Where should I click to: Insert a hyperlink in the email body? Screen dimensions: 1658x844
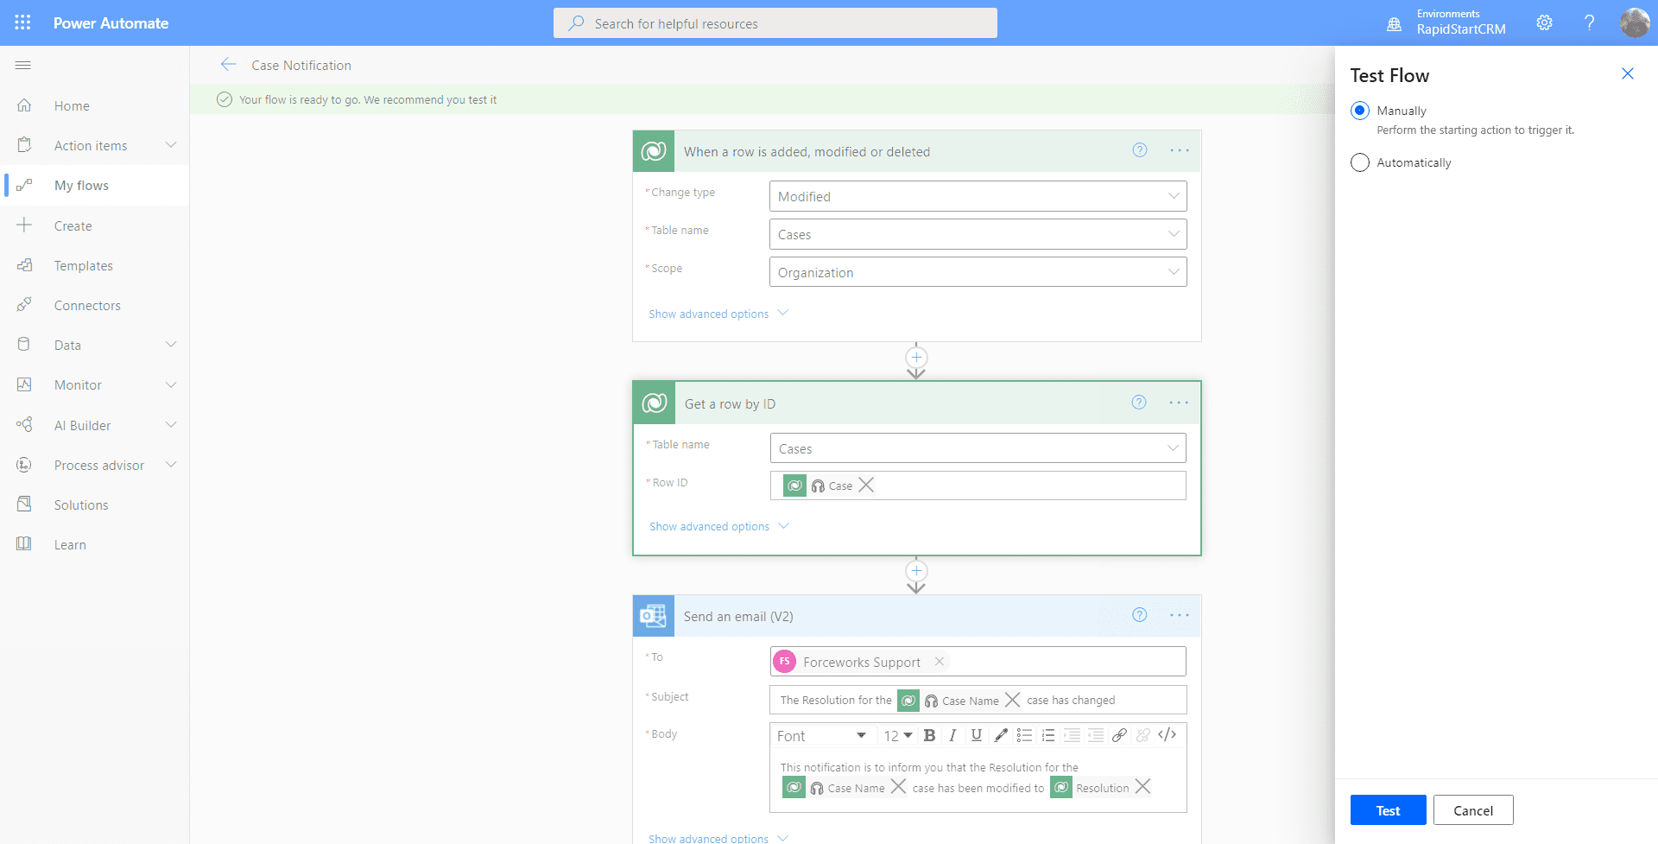(1119, 735)
